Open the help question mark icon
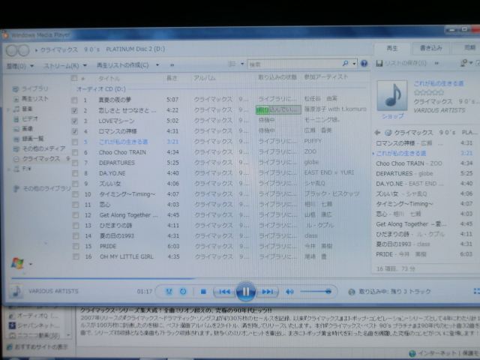Viewport: 480px width, 360px height. click(364, 63)
